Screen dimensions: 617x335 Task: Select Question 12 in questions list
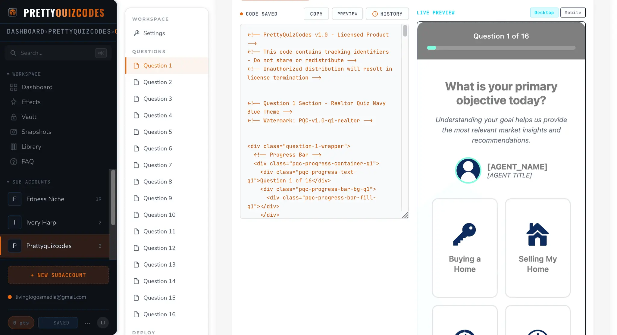pos(167,248)
